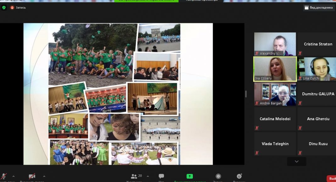Select Ana Gherciu participant tile
The height and width of the screenshot is (182, 336).
coord(317,119)
